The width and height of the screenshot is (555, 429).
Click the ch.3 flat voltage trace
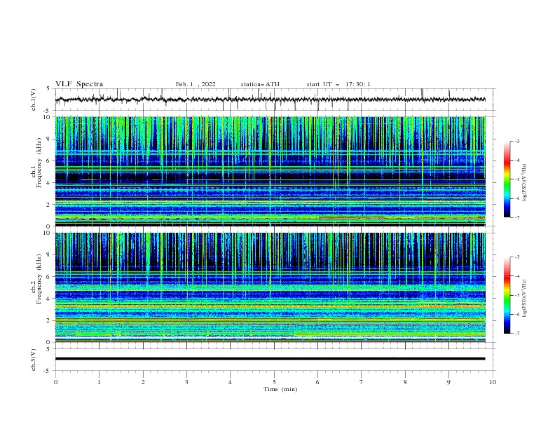coord(270,359)
